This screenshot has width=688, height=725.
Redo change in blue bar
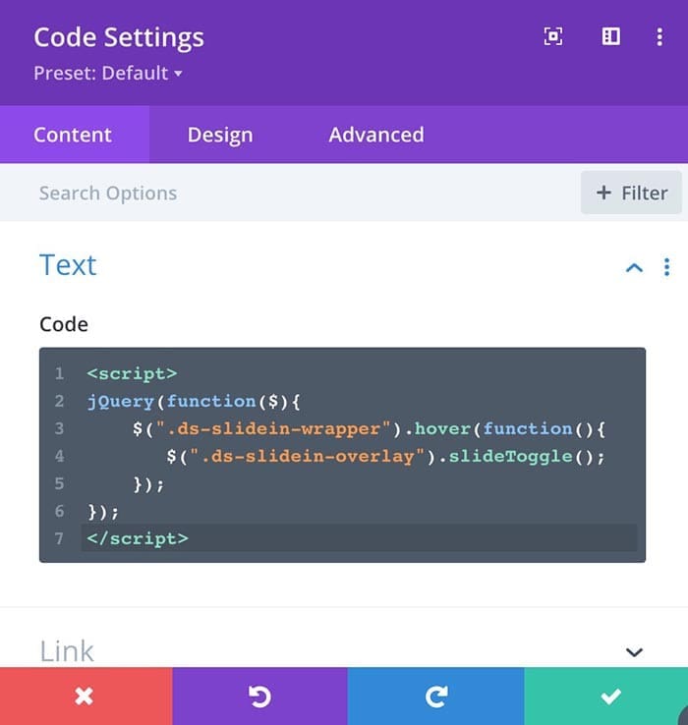(x=435, y=696)
